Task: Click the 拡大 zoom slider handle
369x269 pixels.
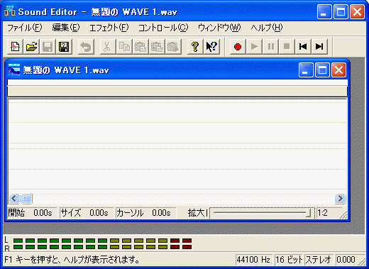Action: click(x=308, y=213)
